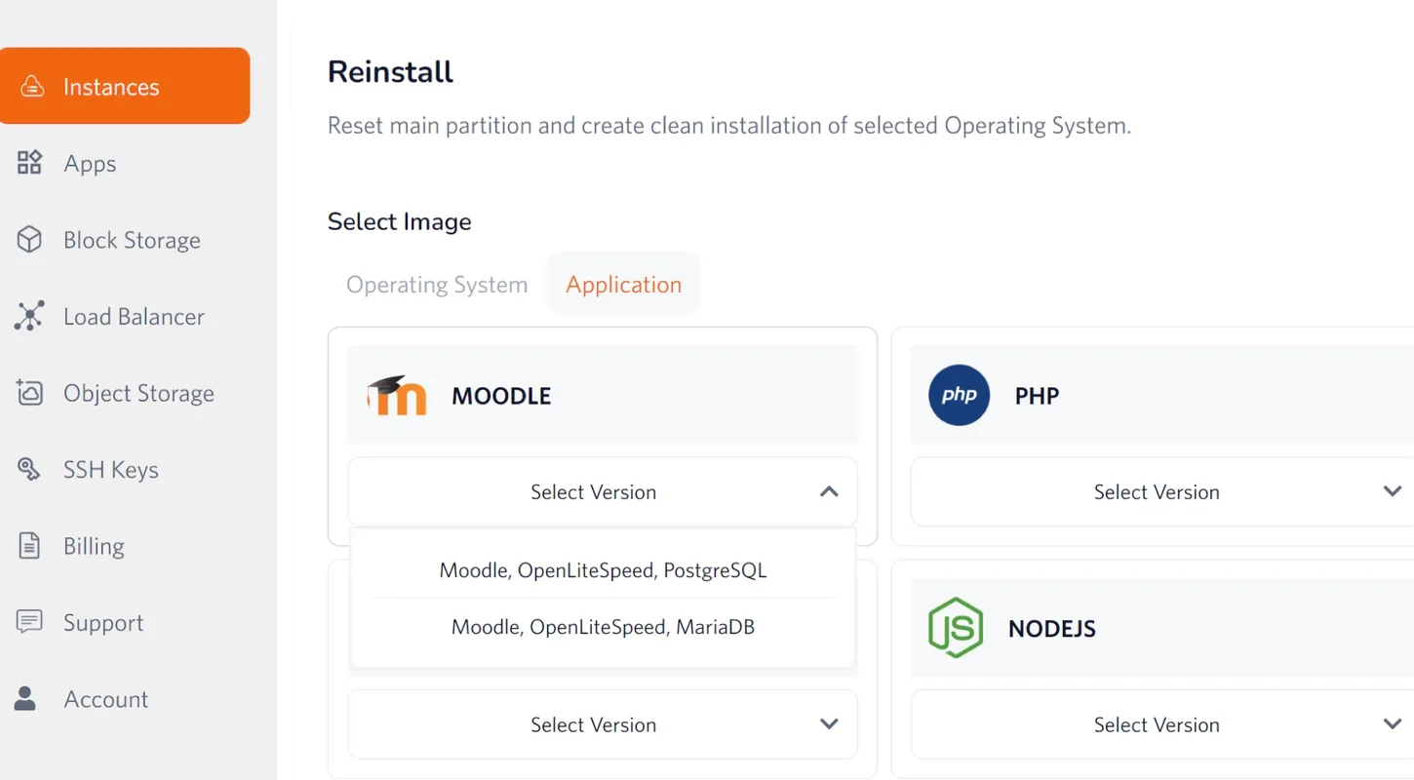The image size is (1414, 780).
Task: Click the Support chat icon
Action: click(29, 622)
